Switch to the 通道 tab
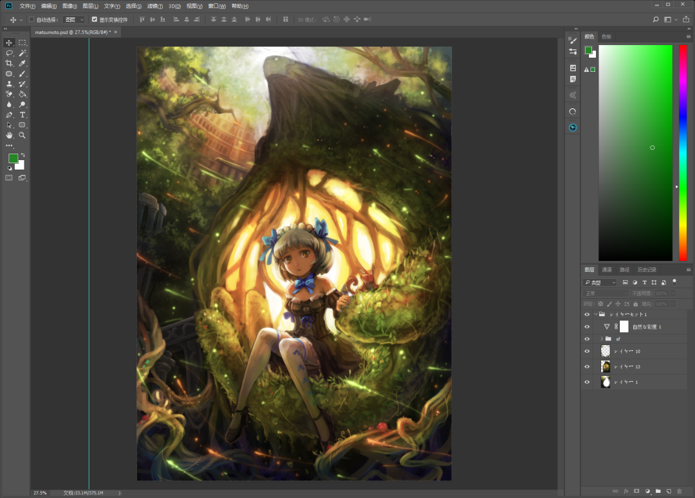Viewport: 695px width, 498px height. click(607, 270)
